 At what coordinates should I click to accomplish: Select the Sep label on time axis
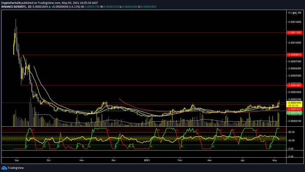pos(17,160)
